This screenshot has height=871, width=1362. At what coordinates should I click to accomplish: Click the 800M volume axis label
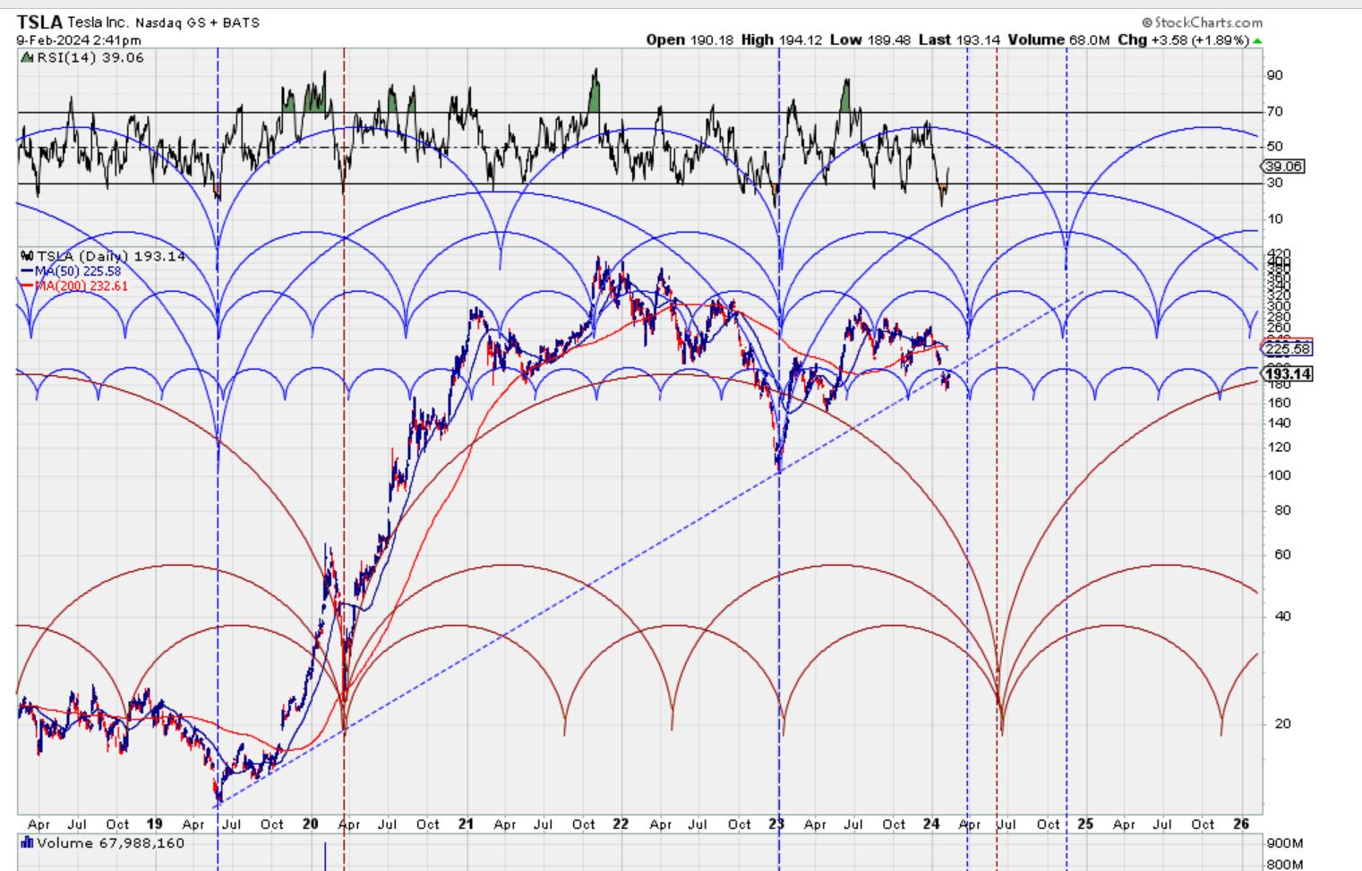(x=1285, y=865)
